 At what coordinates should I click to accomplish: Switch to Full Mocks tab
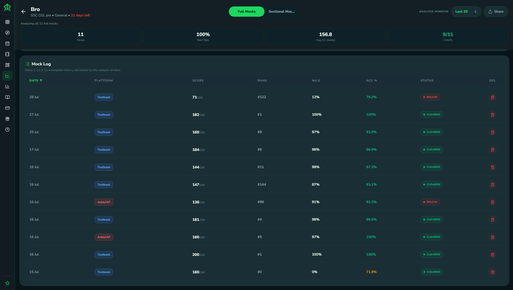point(246,12)
